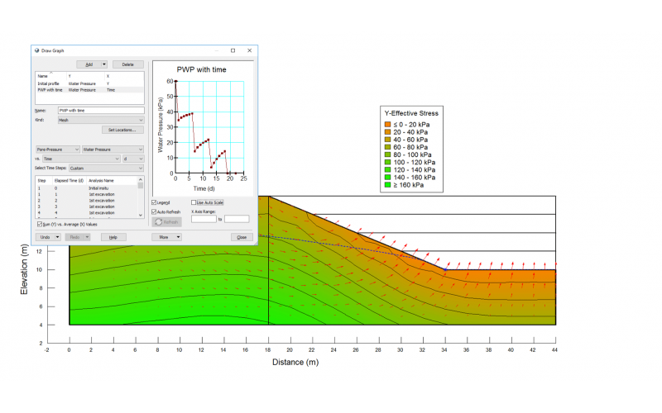The width and height of the screenshot is (662, 413).
Task: Click the Delete button
Action: point(127,64)
